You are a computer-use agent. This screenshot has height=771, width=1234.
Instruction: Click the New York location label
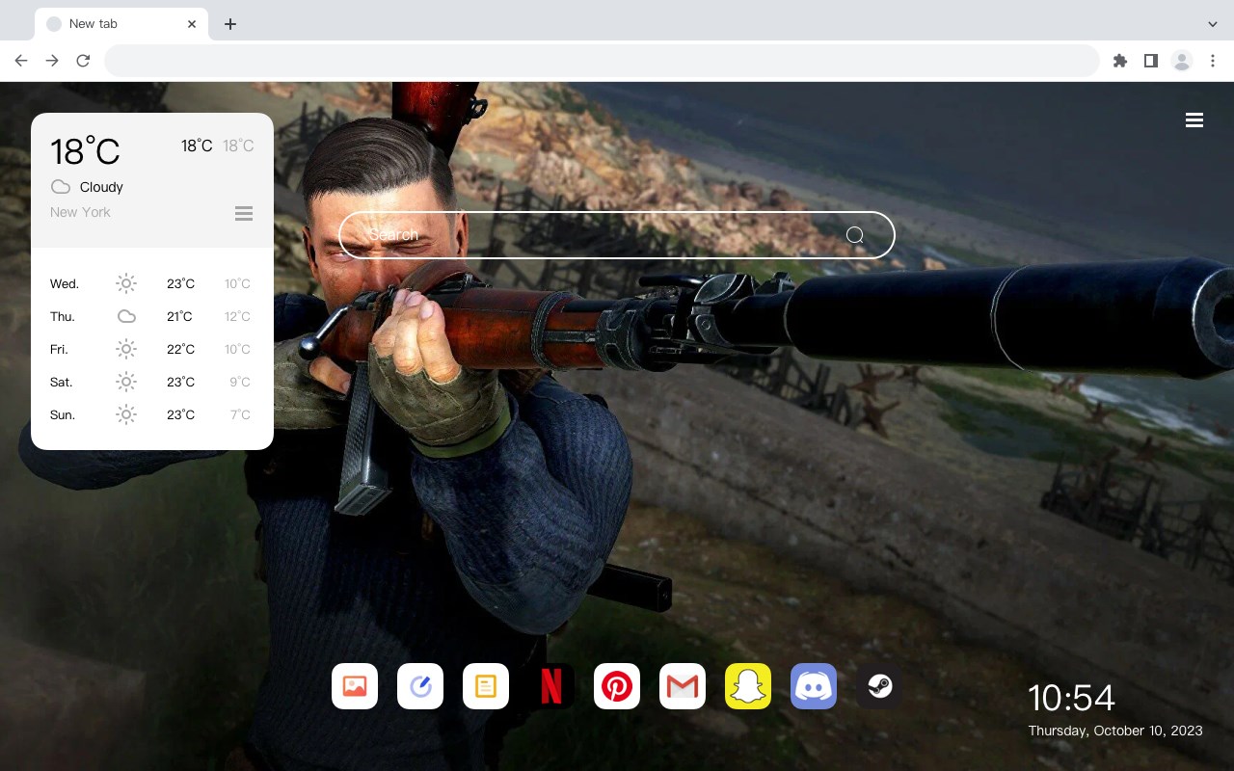pyautogui.click(x=80, y=212)
